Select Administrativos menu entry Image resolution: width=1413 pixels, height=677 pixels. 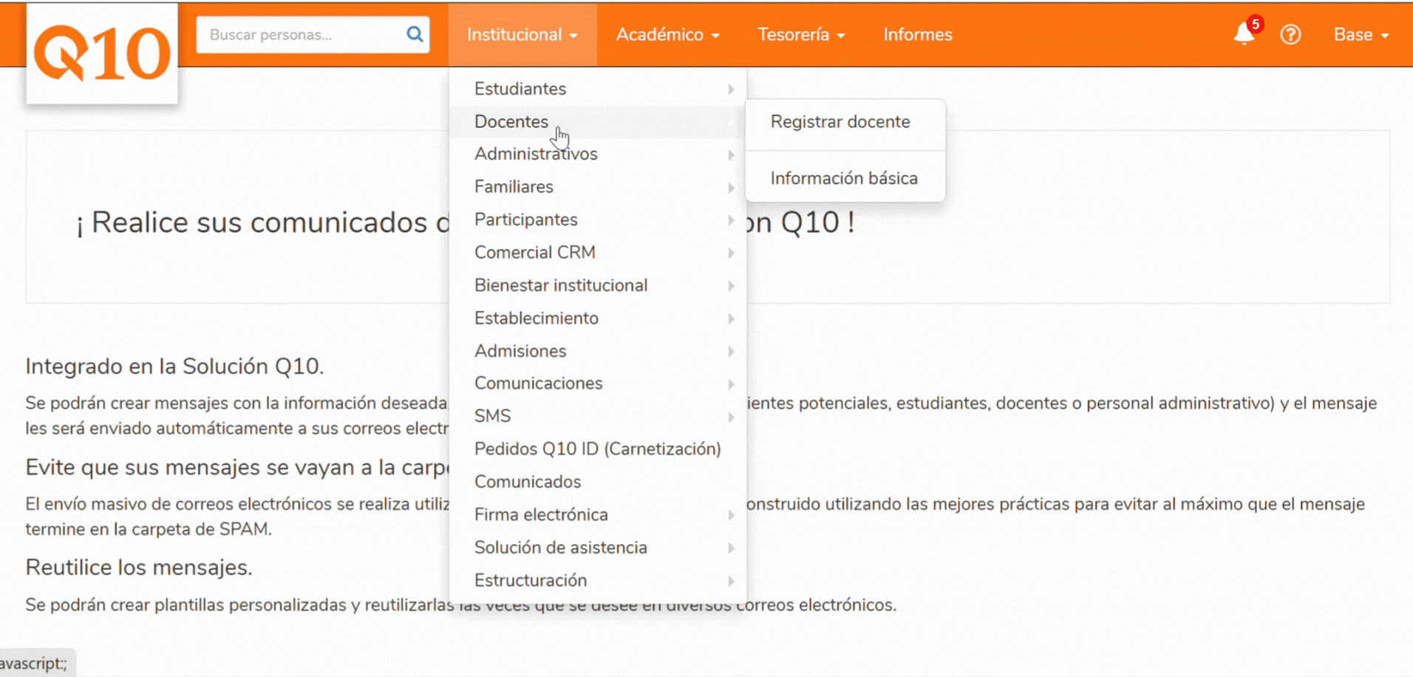click(597, 154)
